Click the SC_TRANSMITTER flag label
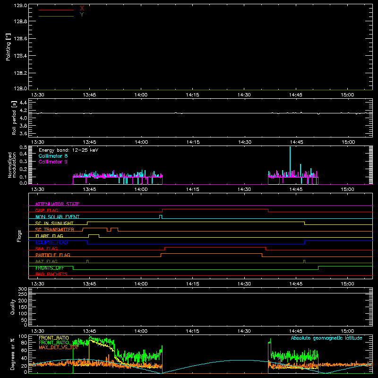The height and width of the screenshot is (378, 378). pyautogui.click(x=55, y=229)
